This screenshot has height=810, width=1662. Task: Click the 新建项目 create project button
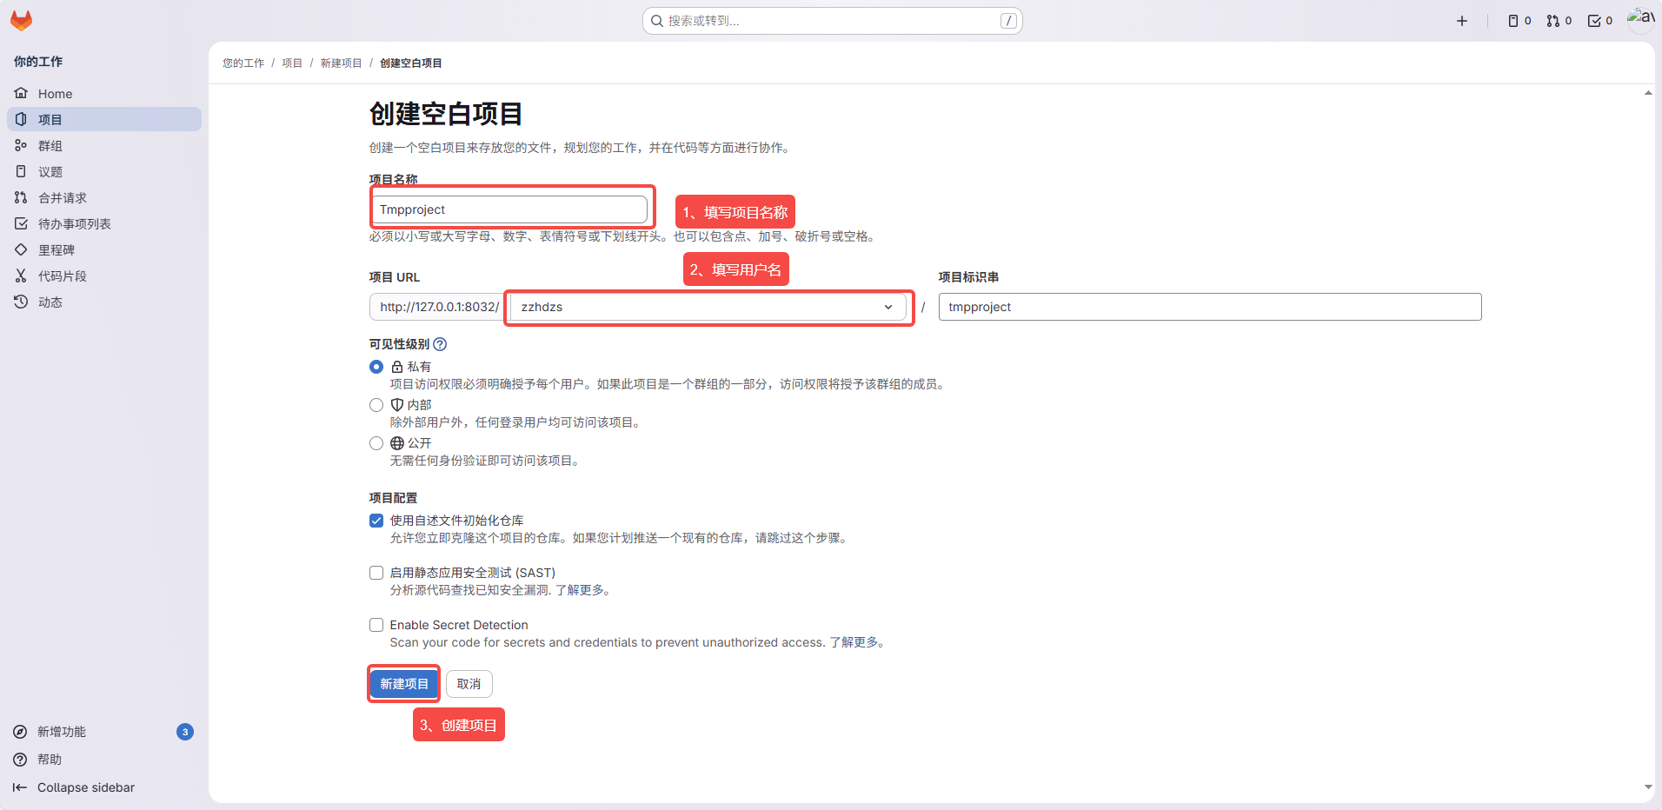point(404,684)
